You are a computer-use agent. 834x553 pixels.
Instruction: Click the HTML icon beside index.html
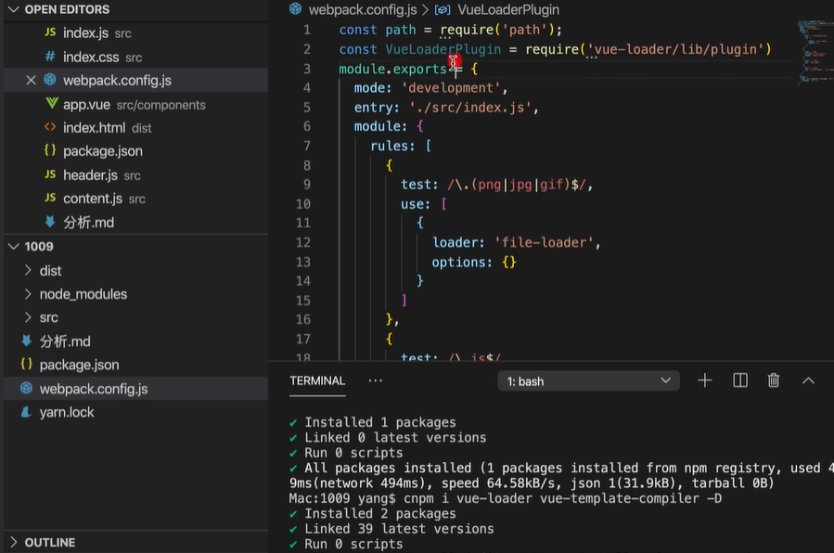pos(50,127)
